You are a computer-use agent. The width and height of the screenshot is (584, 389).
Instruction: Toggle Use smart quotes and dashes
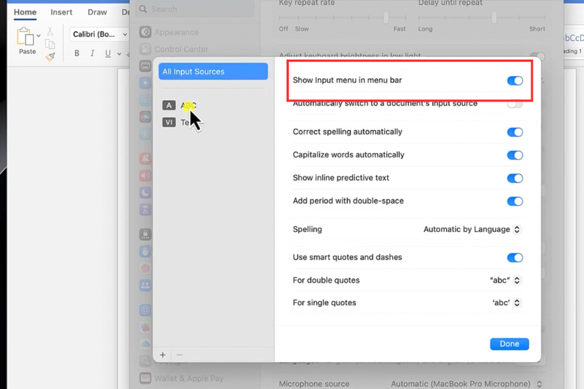pos(515,258)
